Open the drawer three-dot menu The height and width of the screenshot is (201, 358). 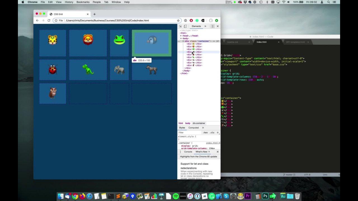(x=180, y=152)
